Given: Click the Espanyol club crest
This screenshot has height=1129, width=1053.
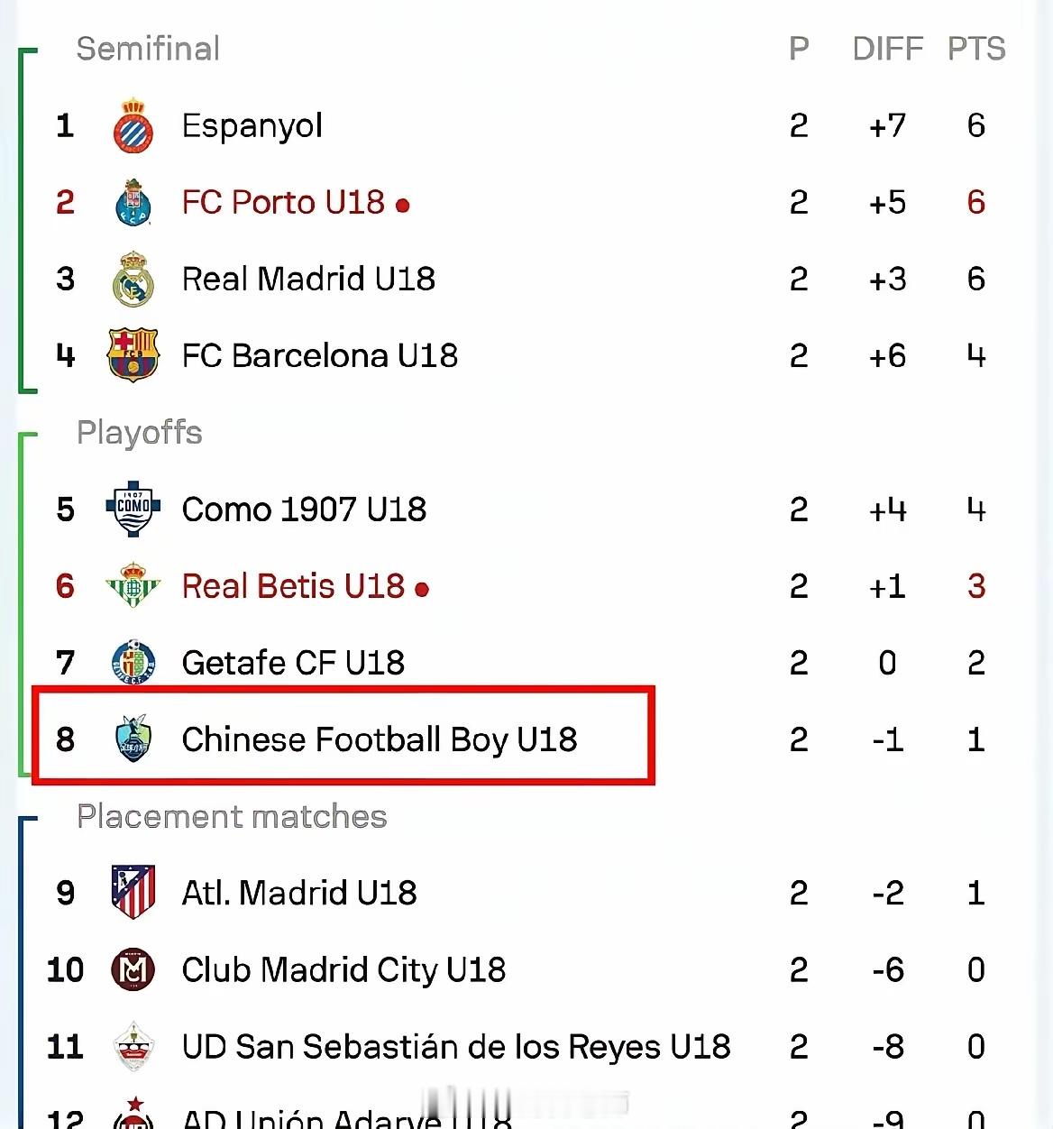Looking at the screenshot, I should click(133, 125).
